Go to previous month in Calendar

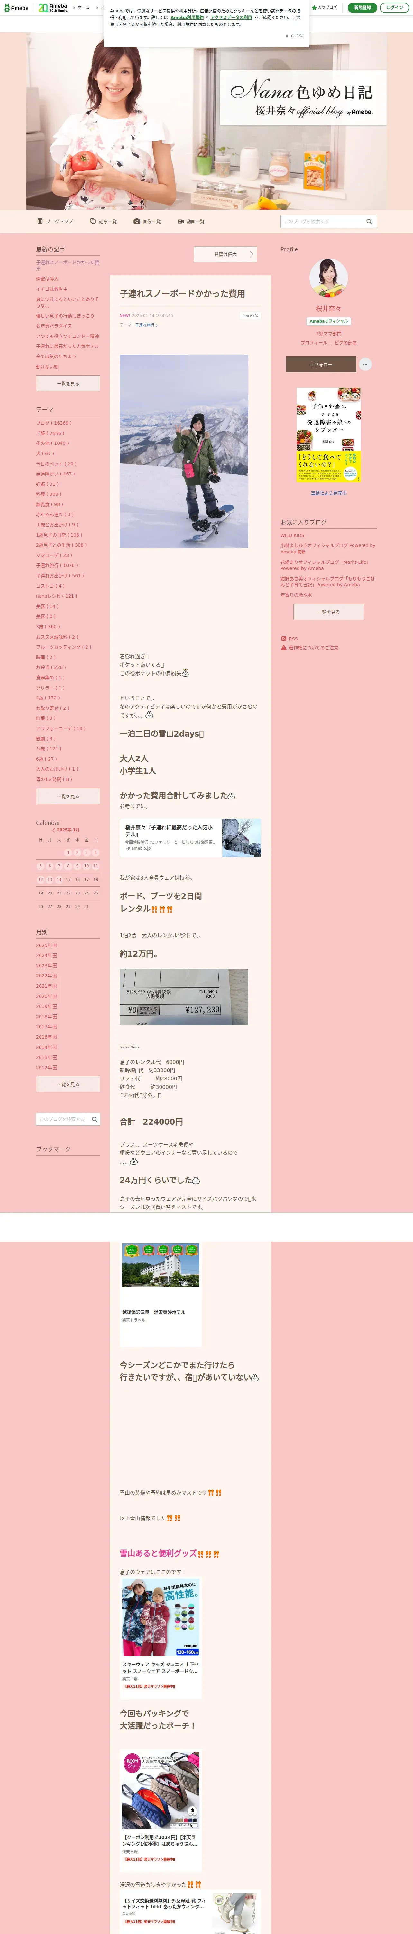54,830
